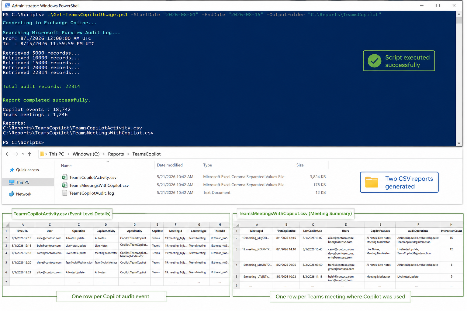The image size is (467, 311).
Task: Click InteractionCount header cell
Action: [451, 231]
